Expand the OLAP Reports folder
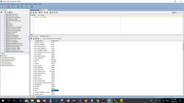Screen dimensions: 184x103 pos(1,62)
